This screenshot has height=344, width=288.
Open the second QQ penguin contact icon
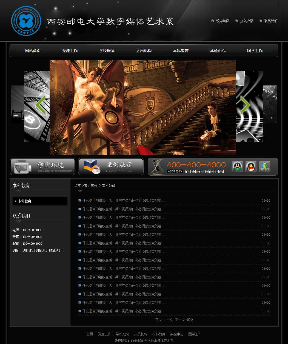[251, 167]
